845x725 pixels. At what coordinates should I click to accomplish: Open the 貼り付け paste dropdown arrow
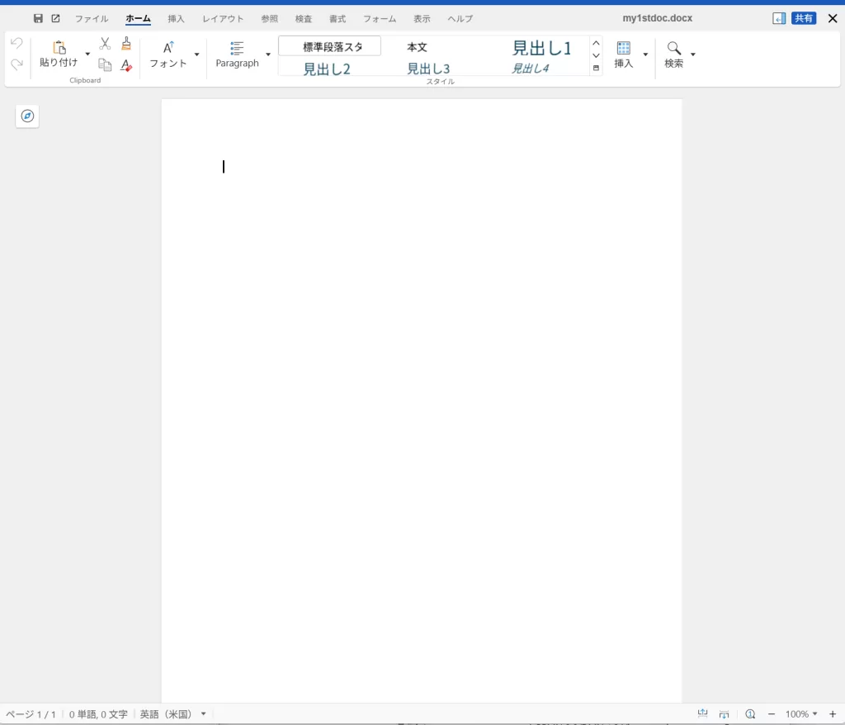click(87, 52)
